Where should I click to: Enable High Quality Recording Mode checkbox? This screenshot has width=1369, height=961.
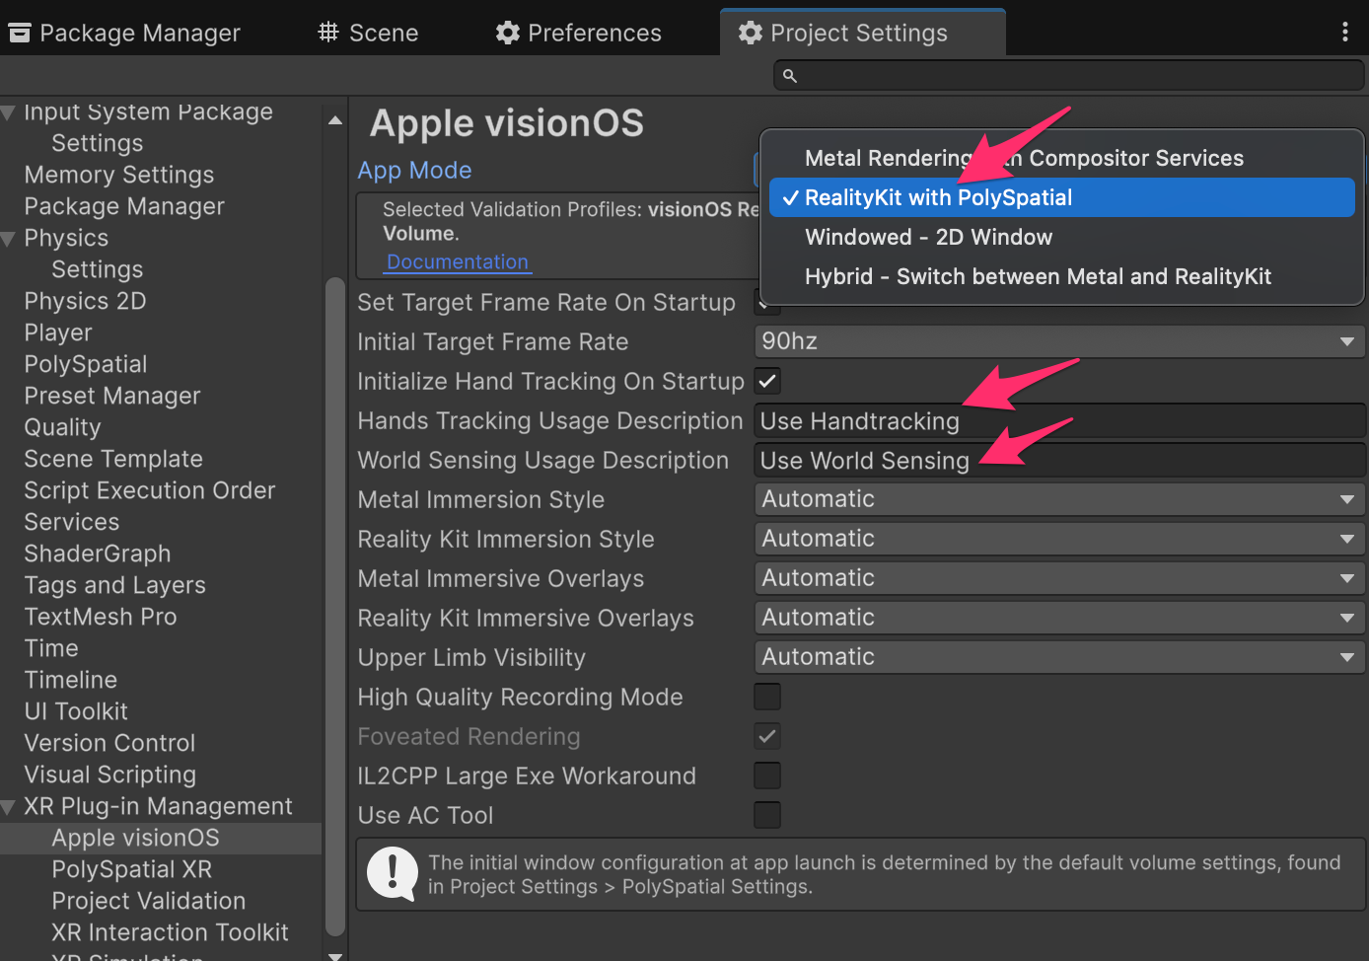pyautogui.click(x=767, y=697)
